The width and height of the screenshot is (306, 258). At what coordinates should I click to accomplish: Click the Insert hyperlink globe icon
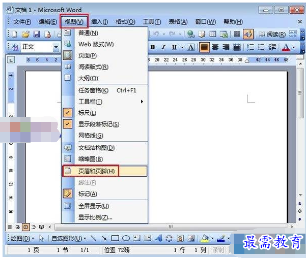(190, 34)
